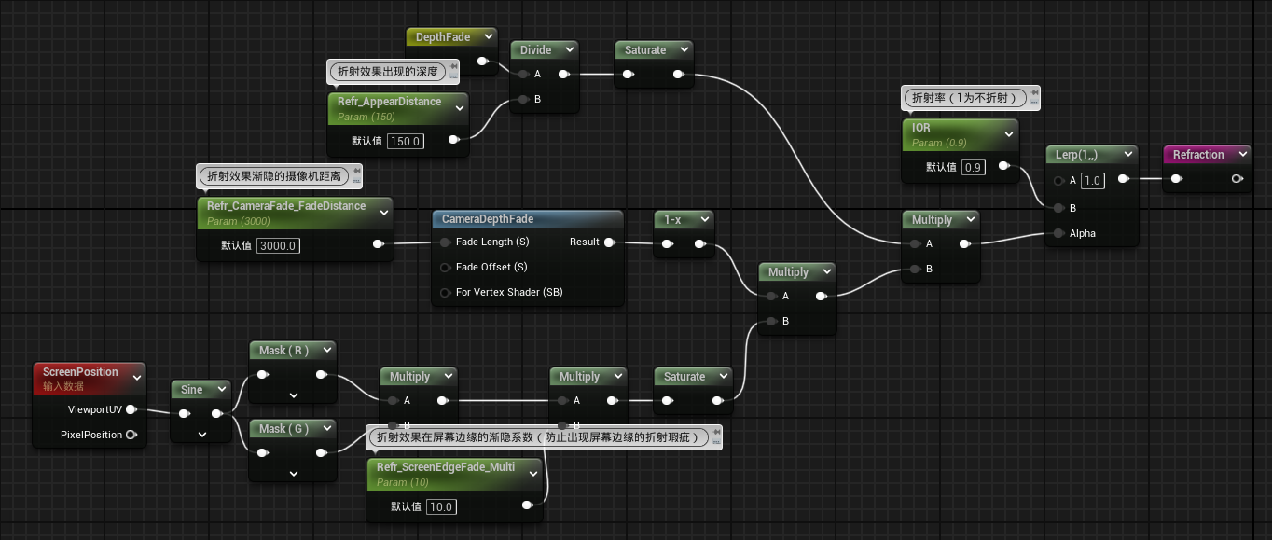
Task: Expand the Mask ( R ) node's lower arrow
Action: 293,395
